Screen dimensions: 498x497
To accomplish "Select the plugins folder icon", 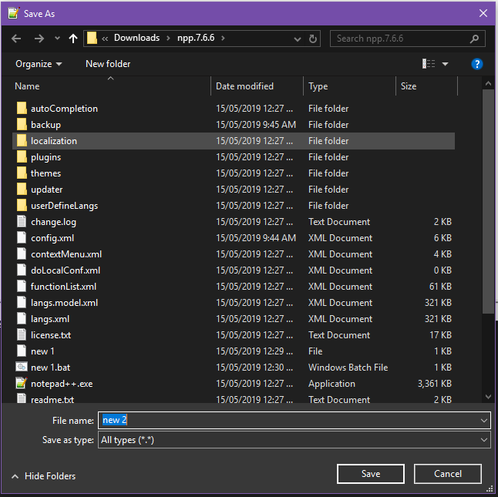I will tap(22, 156).
